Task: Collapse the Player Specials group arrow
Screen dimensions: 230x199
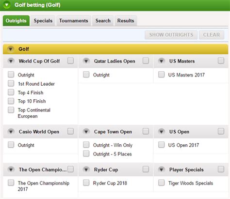Action: 162,169
